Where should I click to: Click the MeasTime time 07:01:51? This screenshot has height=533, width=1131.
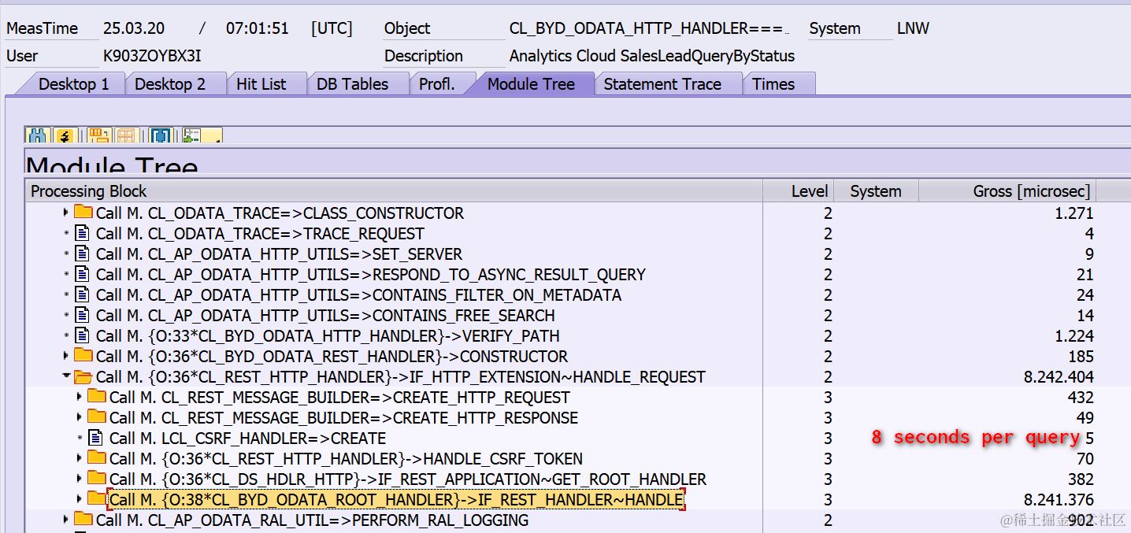pyautogui.click(x=257, y=28)
